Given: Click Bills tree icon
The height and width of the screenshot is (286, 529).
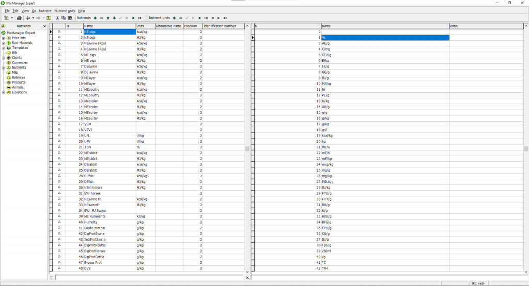Looking at the screenshot, I should [9, 53].
